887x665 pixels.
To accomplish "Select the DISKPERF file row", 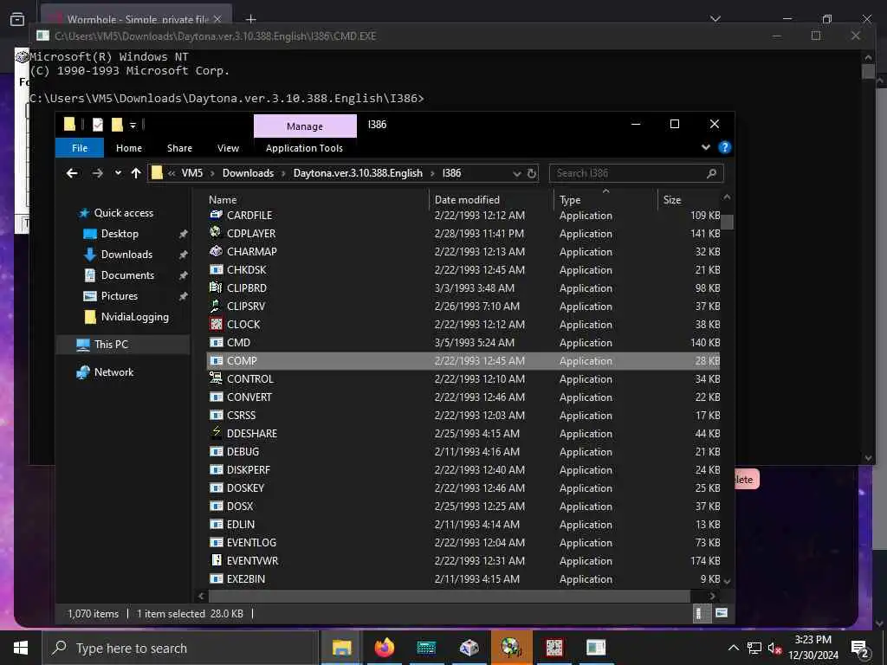I will [x=463, y=469].
